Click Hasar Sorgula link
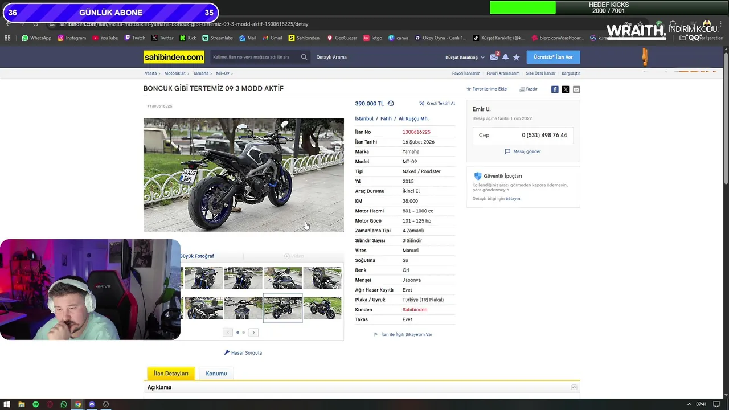This screenshot has width=729, height=410. [x=243, y=353]
